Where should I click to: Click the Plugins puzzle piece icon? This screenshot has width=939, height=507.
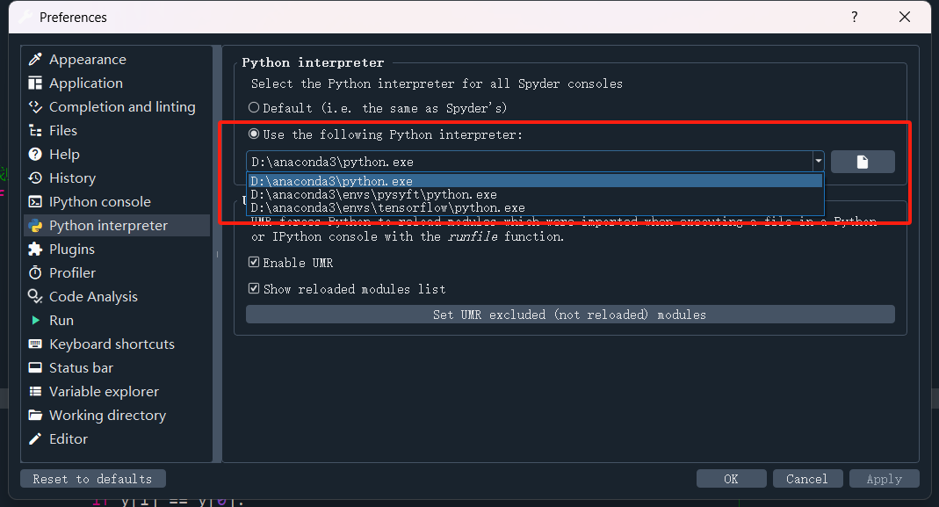(x=35, y=250)
